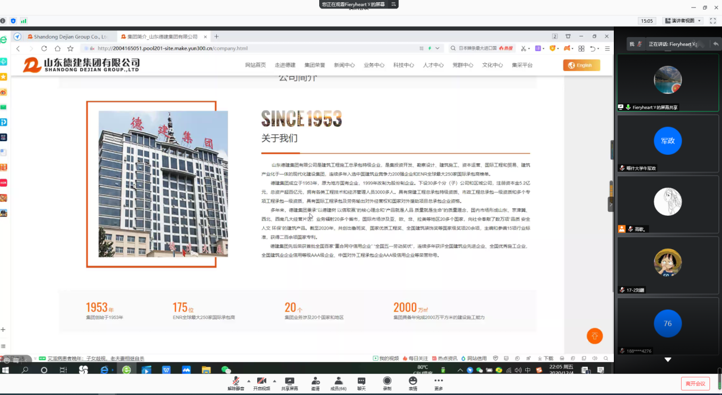The width and height of the screenshot is (722, 395).
Task: Bookmark this page with the star
Action: 71,48
